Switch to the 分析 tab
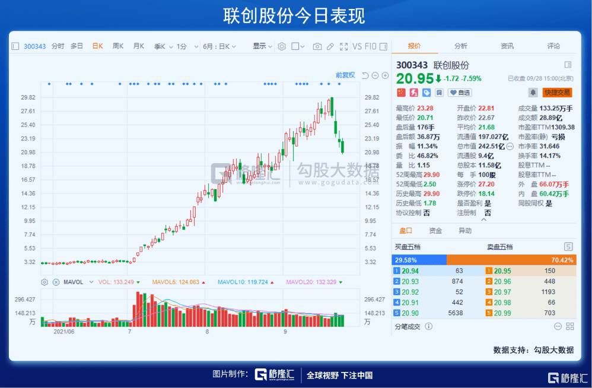Viewport: 592px width, 388px height. [461, 46]
